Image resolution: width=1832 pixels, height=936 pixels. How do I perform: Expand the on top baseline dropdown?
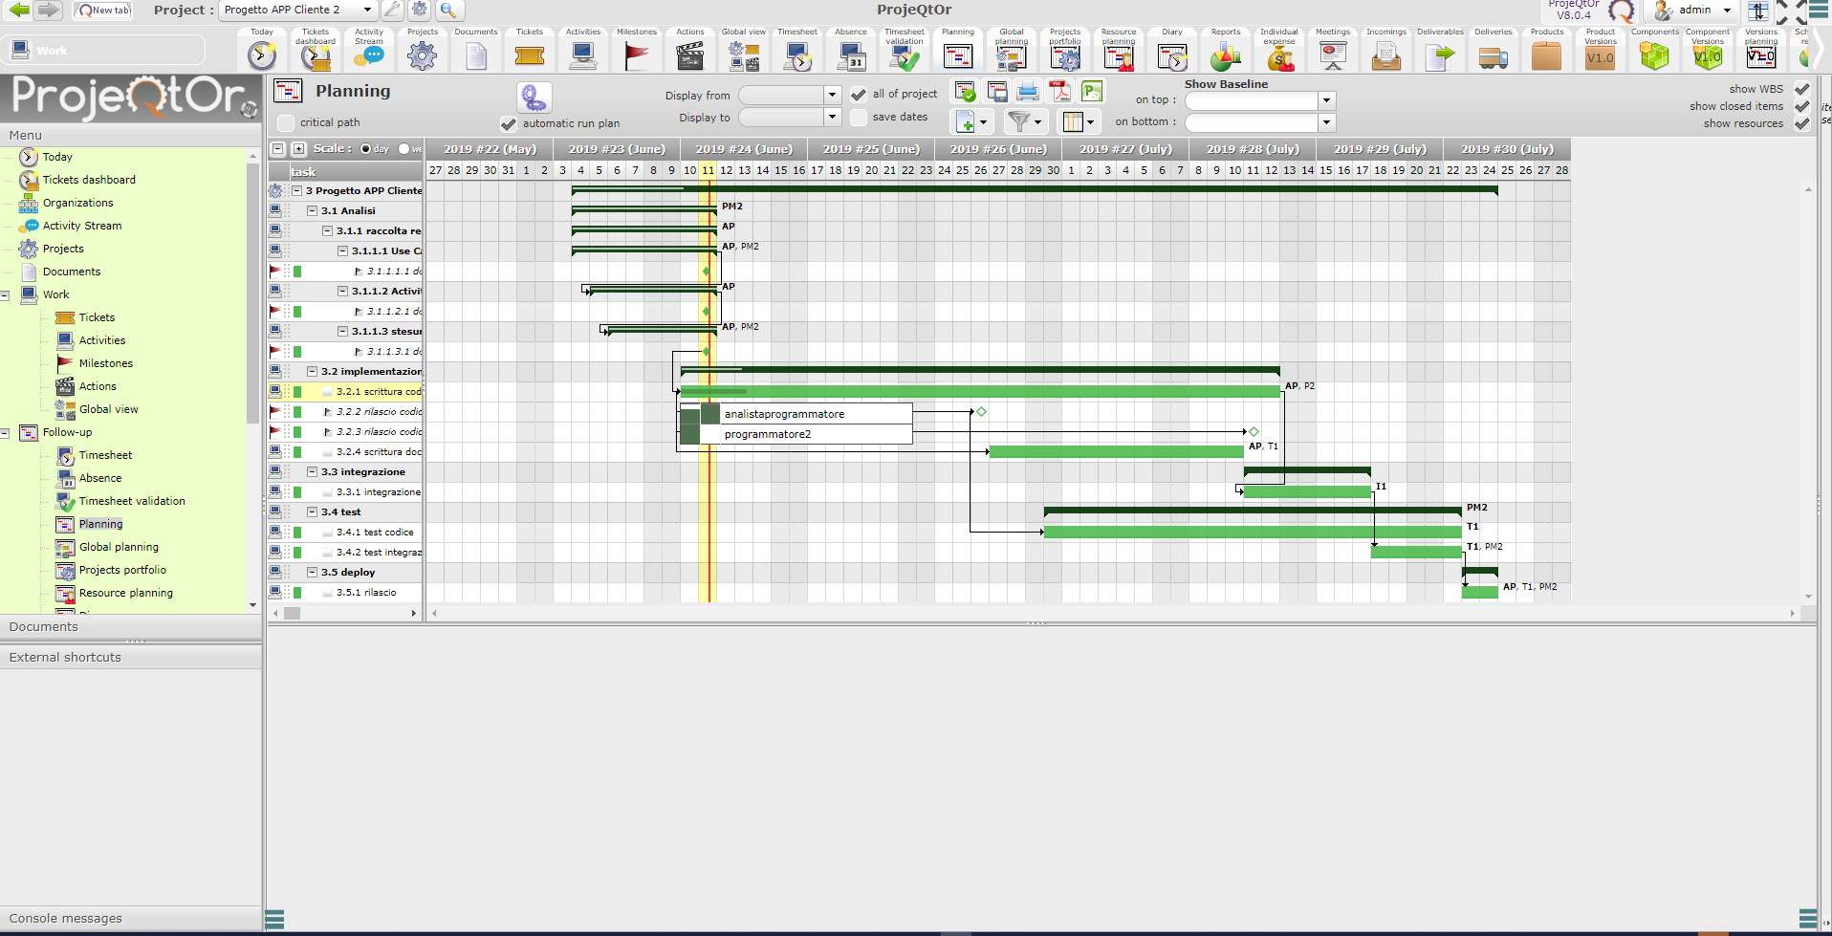tap(1326, 100)
